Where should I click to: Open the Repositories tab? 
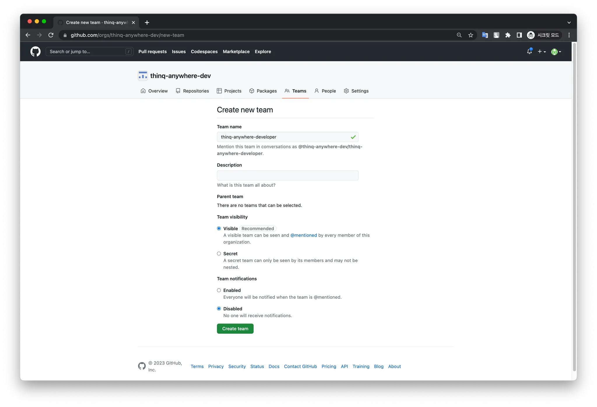click(192, 91)
